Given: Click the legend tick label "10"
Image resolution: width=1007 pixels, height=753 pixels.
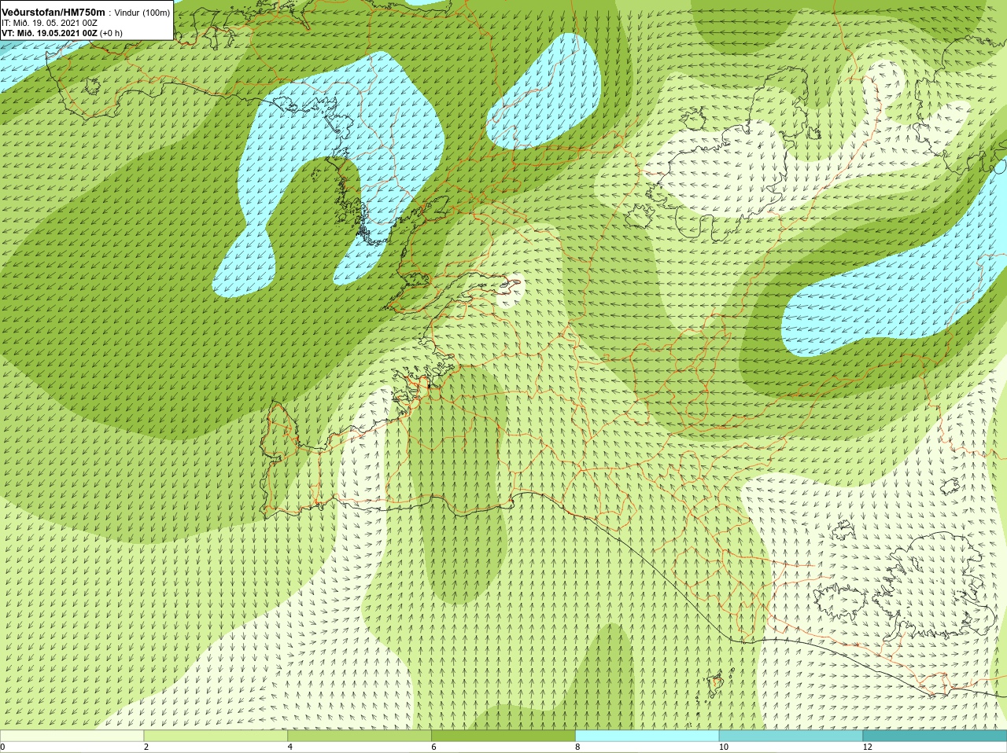Looking at the screenshot, I should [724, 747].
